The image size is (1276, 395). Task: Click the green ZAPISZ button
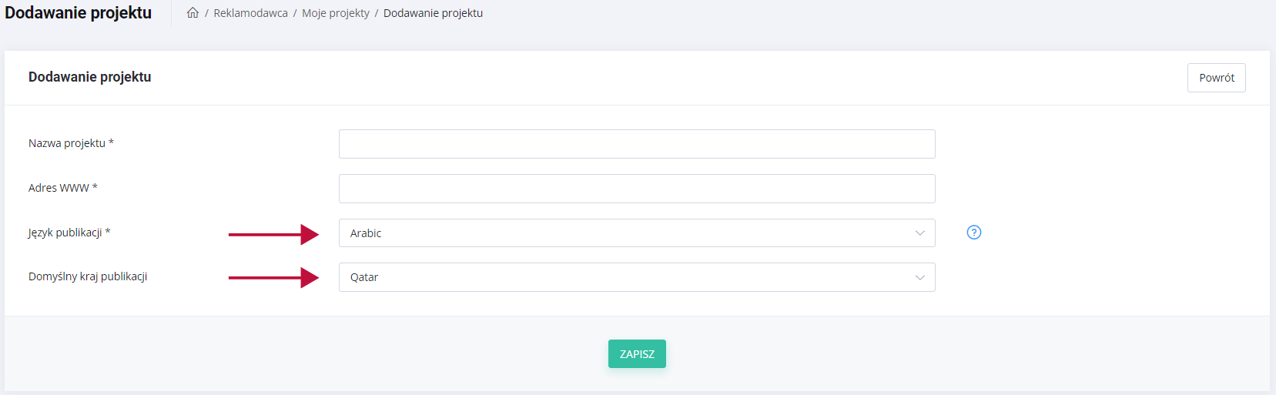tap(637, 354)
